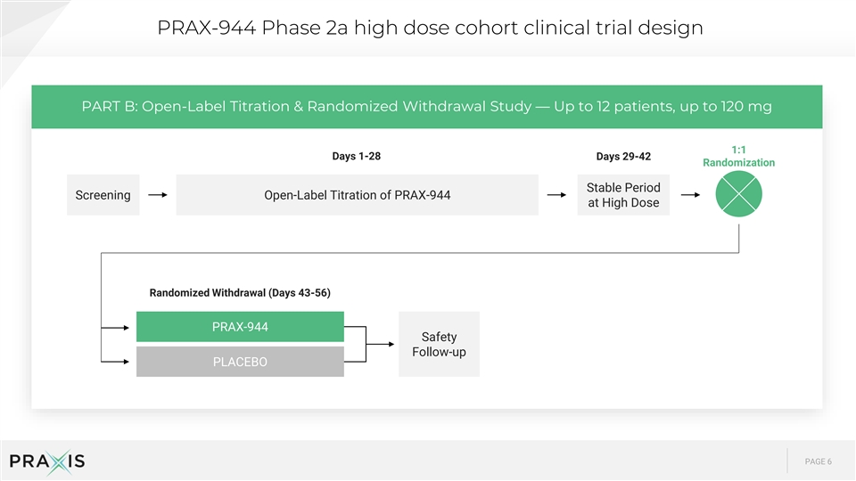This screenshot has width=856, height=481.
Task: Click the 1:1 Randomization circle icon
Action: click(738, 194)
